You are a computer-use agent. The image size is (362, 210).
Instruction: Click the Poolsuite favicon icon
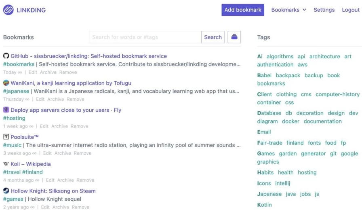(6, 137)
